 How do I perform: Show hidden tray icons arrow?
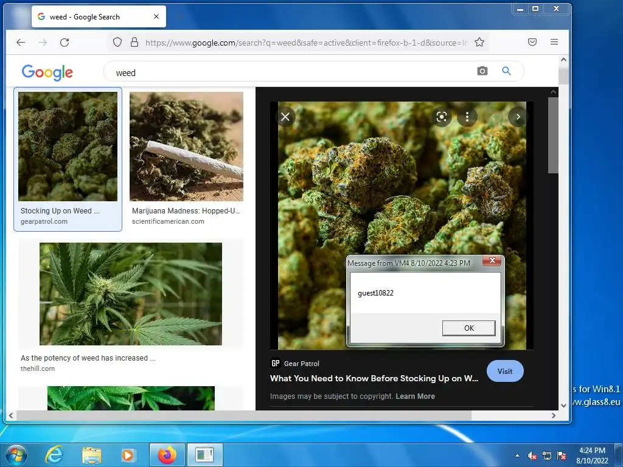[x=517, y=455]
